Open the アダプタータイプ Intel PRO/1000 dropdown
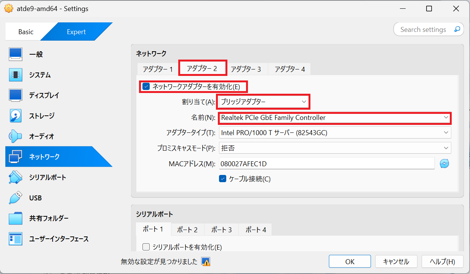Image resolution: width=470 pixels, height=274 pixels. 335,132
